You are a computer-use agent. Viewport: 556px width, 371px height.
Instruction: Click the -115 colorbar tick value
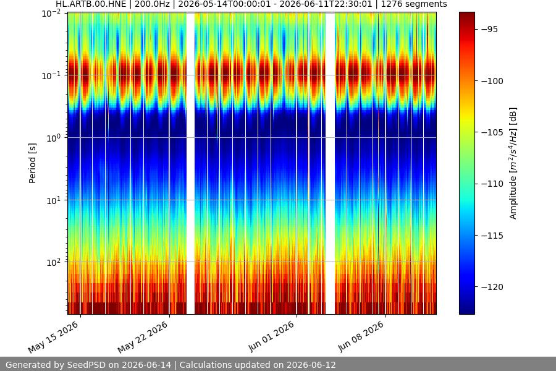[x=492, y=236]
